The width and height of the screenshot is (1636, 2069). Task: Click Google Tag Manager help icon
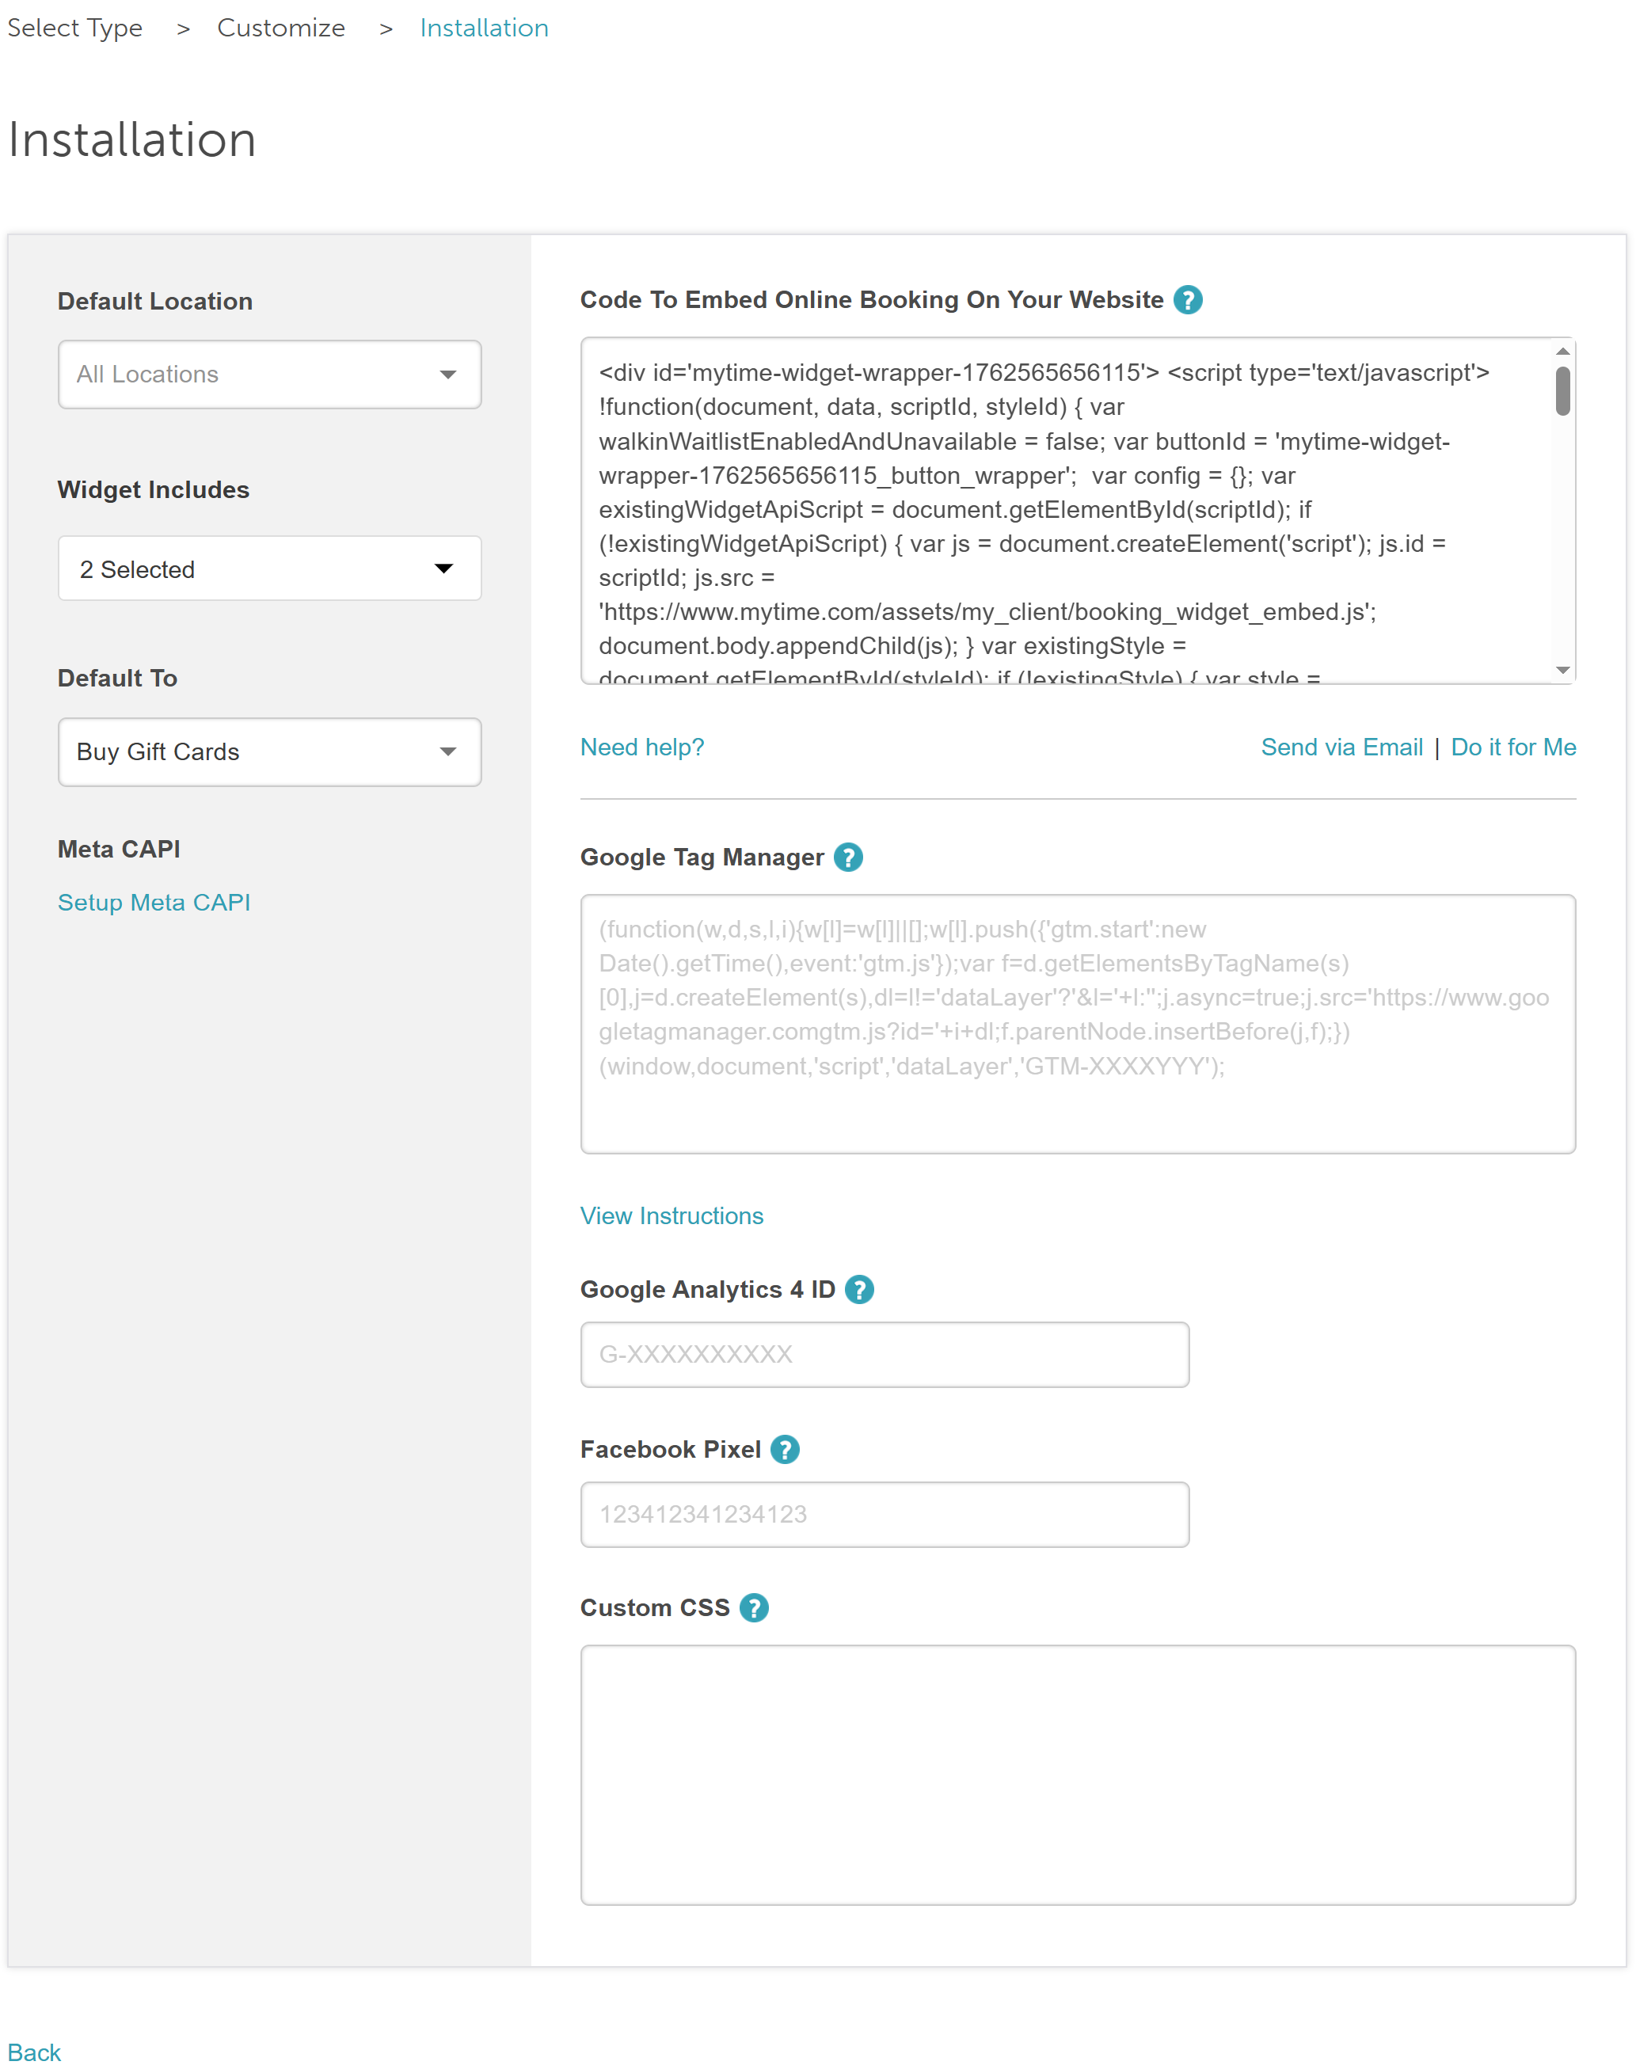pyautogui.click(x=847, y=858)
